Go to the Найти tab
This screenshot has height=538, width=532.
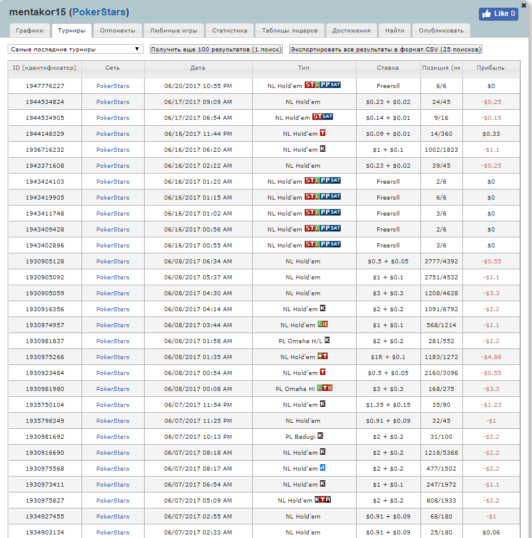(395, 30)
